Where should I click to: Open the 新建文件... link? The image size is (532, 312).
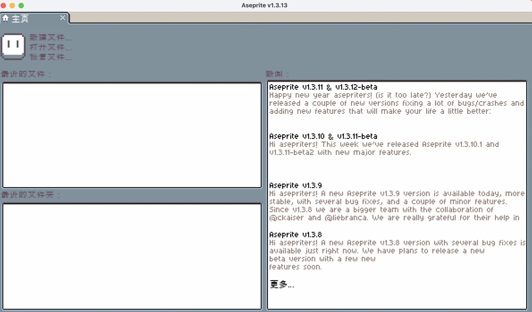click(x=51, y=37)
